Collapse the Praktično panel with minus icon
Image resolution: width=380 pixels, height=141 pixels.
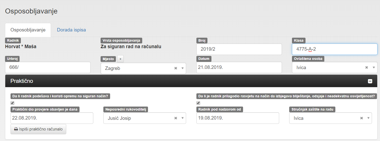(x=370, y=81)
